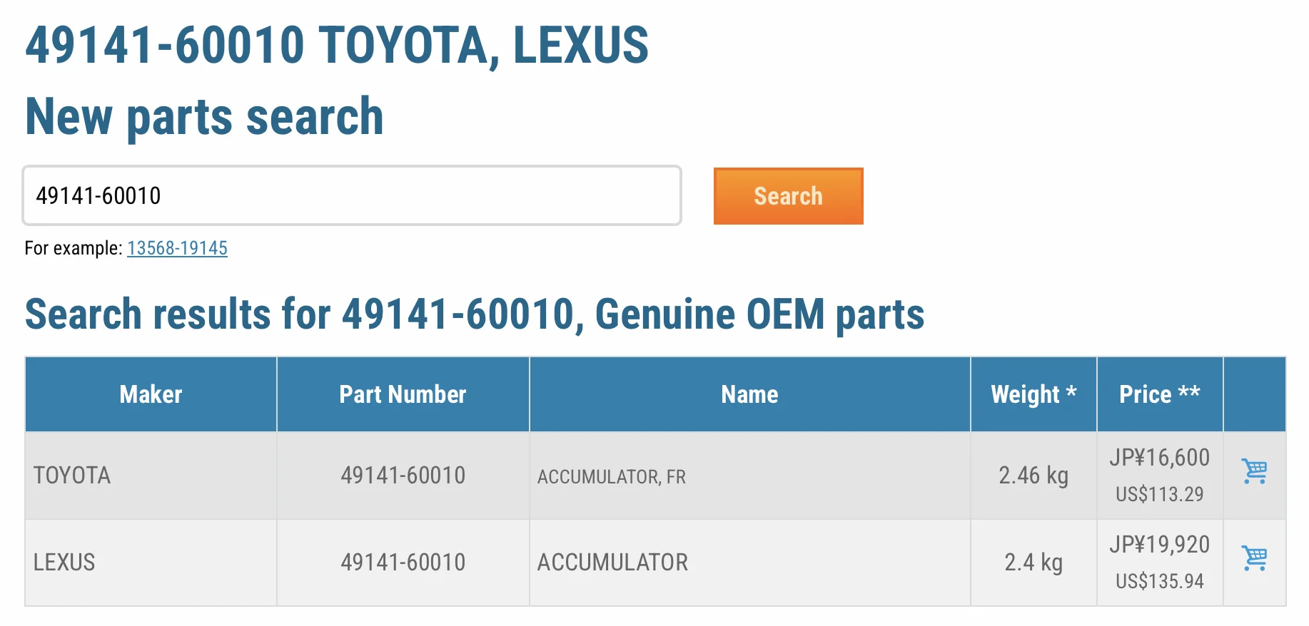Image resolution: width=1309 pixels, height=626 pixels.
Task: Click the ACCUMULATOR, FR part name
Action: pyautogui.click(x=612, y=476)
